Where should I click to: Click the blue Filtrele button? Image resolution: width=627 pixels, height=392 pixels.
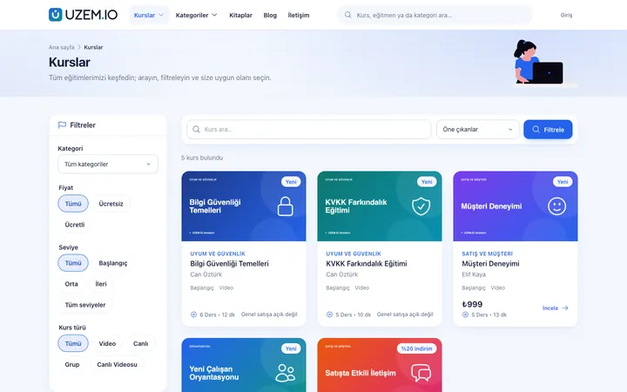coord(548,130)
